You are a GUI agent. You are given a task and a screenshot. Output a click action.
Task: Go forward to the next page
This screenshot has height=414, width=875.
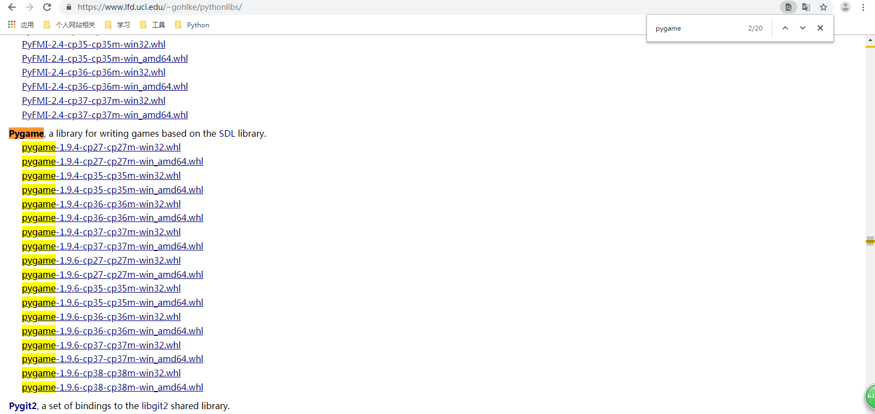30,7
